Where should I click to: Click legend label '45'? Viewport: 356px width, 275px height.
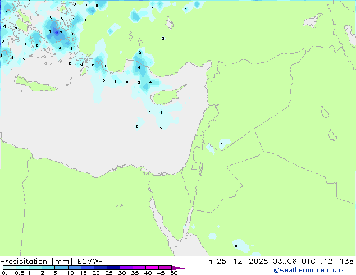click(161, 273)
